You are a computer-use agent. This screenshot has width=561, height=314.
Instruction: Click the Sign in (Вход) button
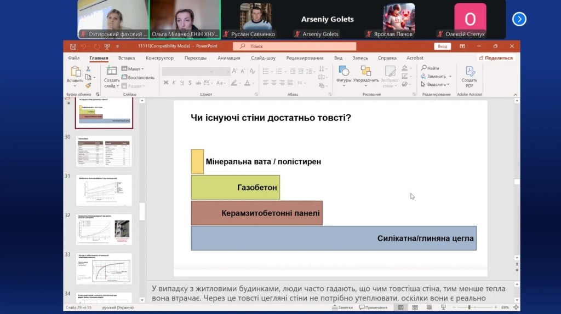(443, 46)
